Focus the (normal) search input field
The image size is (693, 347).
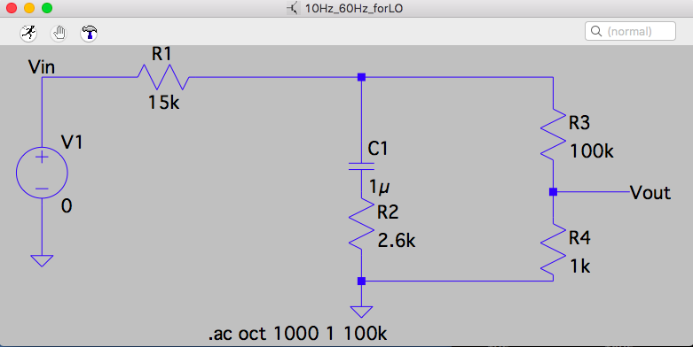(630, 31)
